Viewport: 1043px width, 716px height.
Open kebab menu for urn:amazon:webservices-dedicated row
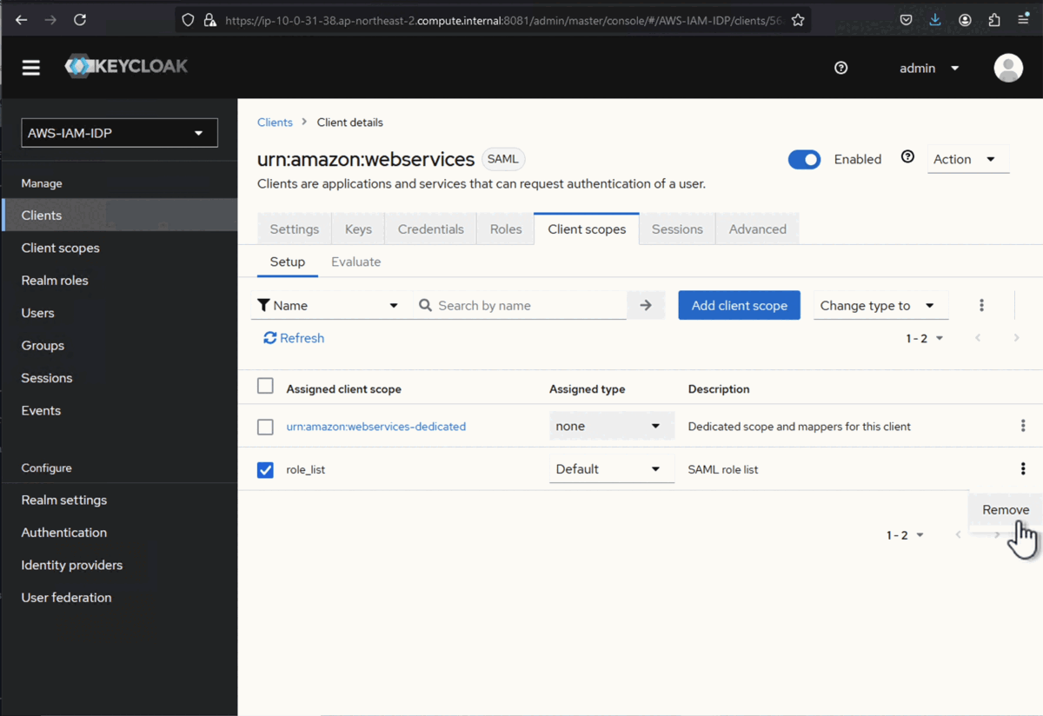[1023, 426]
